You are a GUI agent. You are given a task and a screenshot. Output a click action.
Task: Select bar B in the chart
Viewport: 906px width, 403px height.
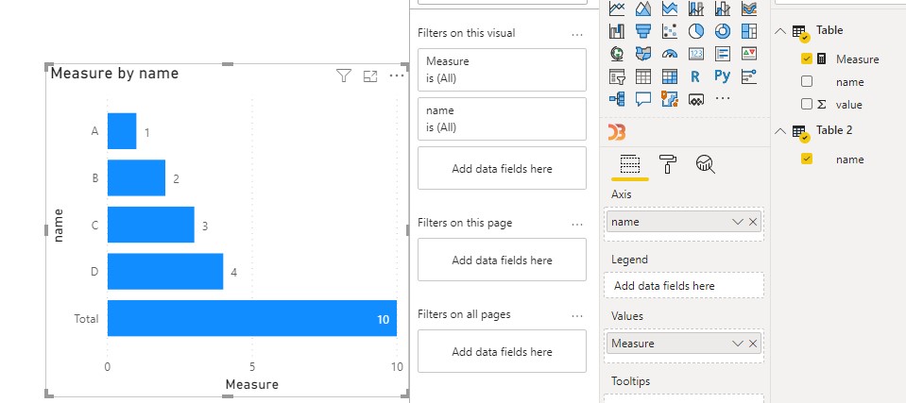pos(136,177)
